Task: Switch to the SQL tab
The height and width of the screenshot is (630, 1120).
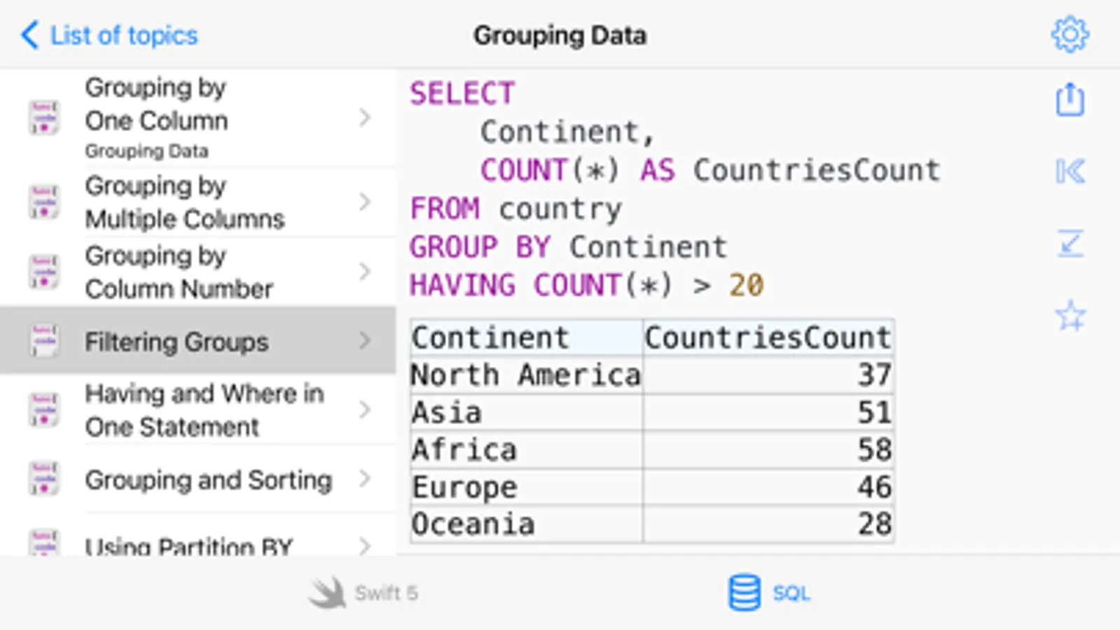Action: 791,593
